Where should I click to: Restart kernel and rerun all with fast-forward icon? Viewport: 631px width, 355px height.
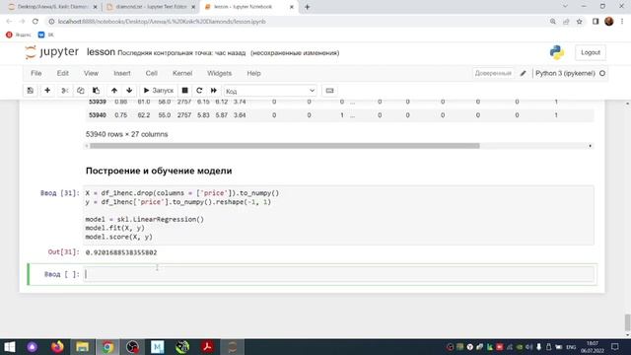[214, 91]
